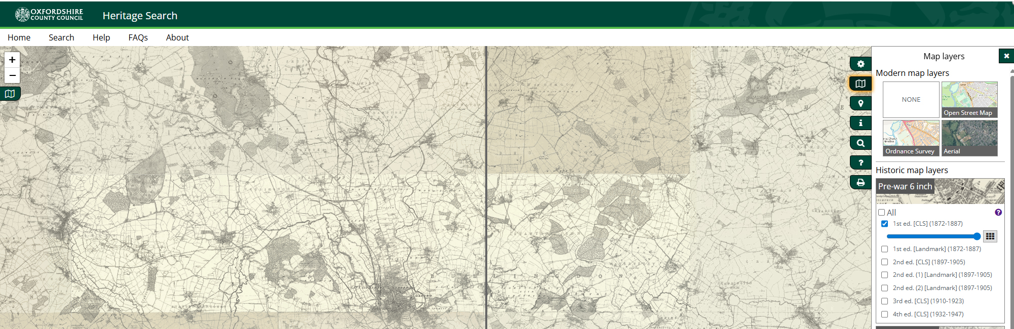Go to the Home menu item
The image size is (1014, 329).
point(19,37)
